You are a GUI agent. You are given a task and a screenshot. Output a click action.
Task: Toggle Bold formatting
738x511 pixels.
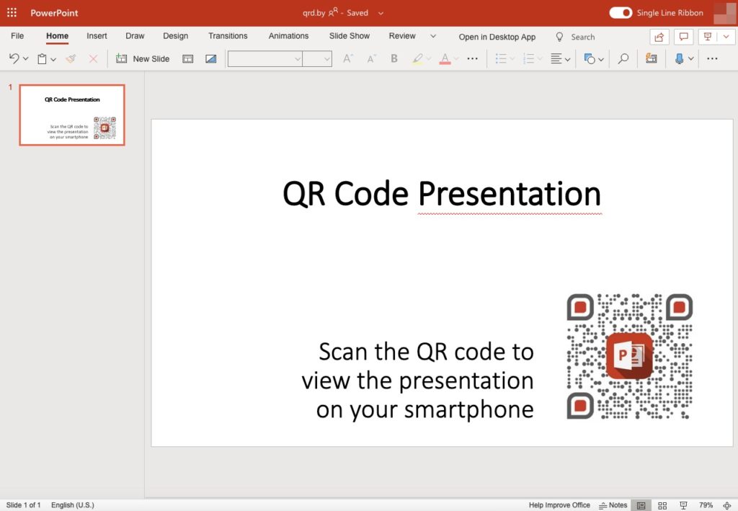coord(394,58)
